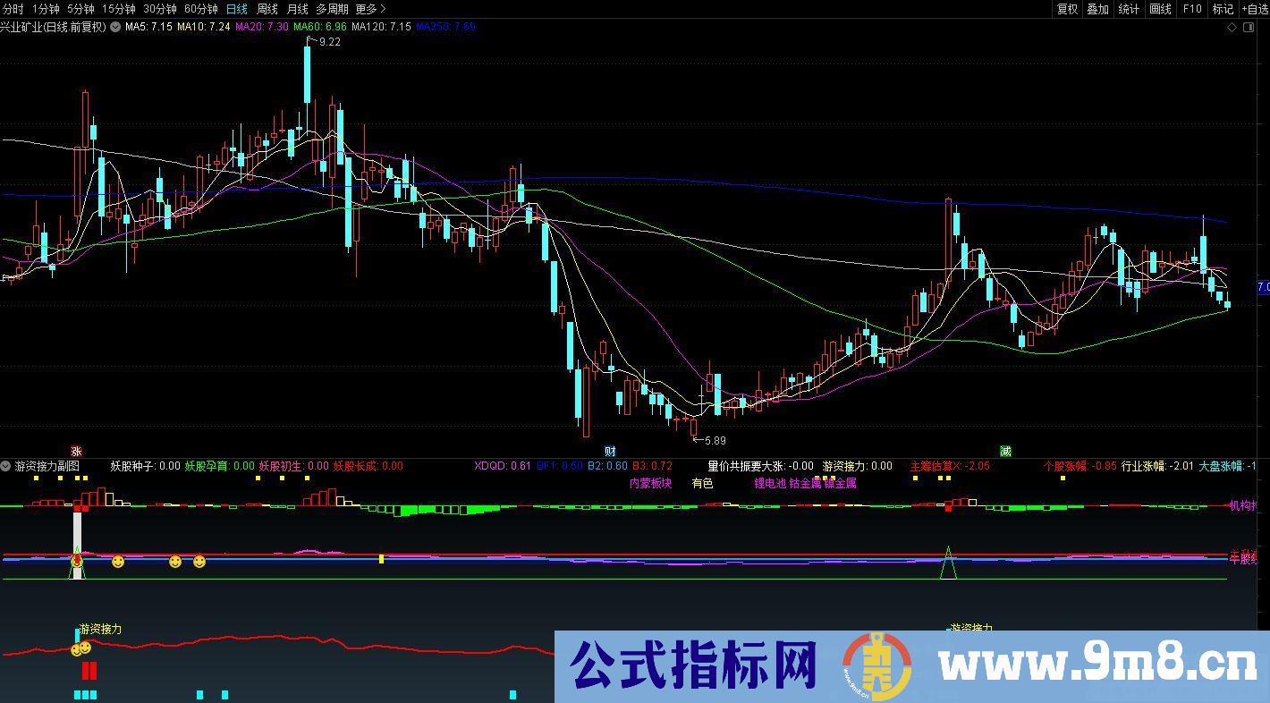Click the tall cyan candlestick at 9.22 peak
The width and height of the screenshot is (1270, 703).
307,76
